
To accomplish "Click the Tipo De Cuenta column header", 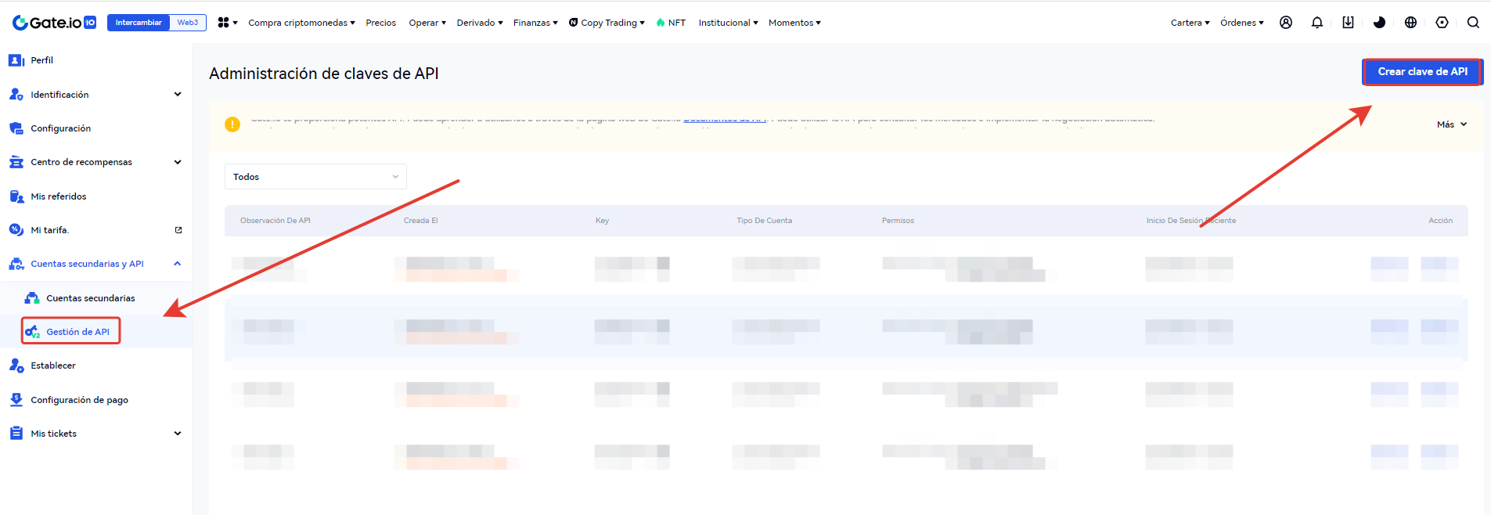I will tap(764, 221).
